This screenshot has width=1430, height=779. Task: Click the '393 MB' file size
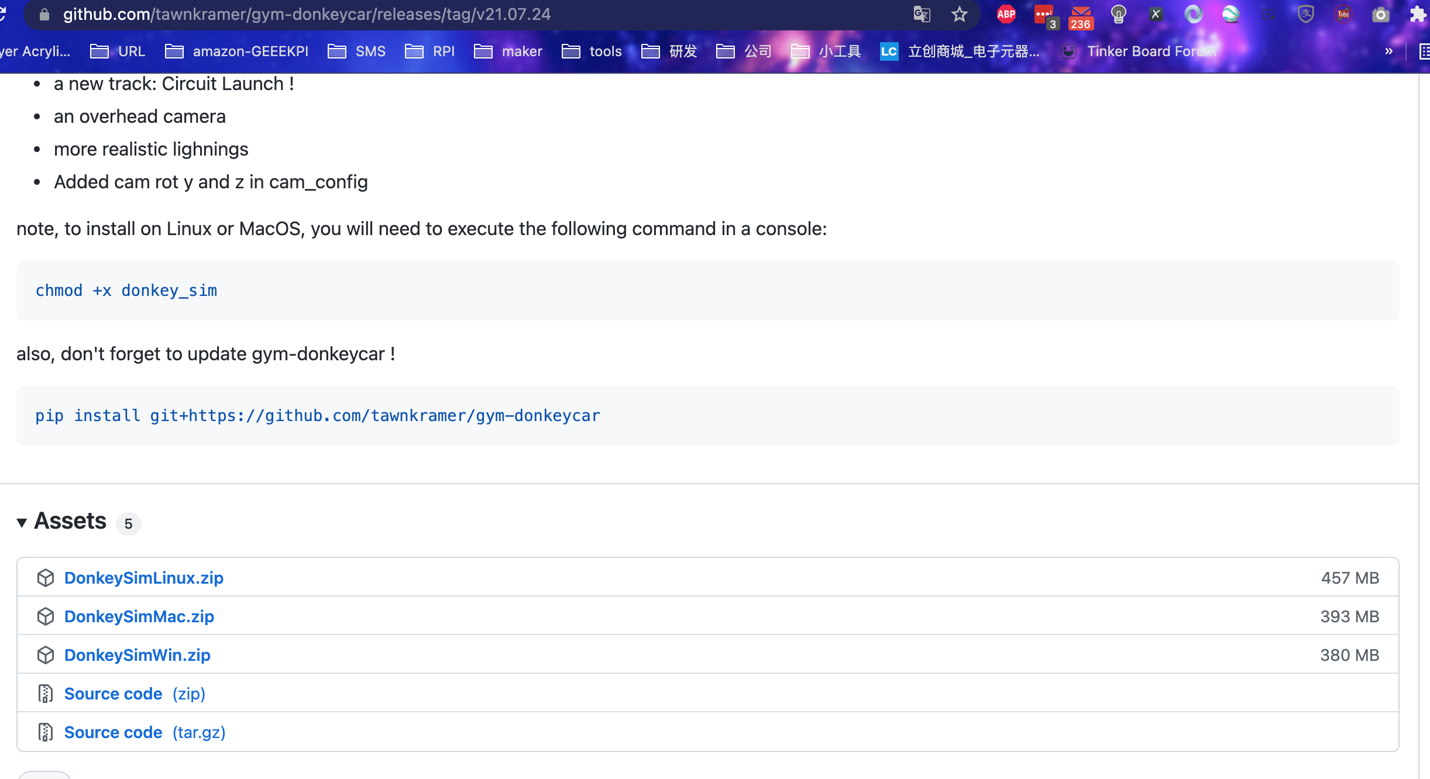click(1350, 616)
